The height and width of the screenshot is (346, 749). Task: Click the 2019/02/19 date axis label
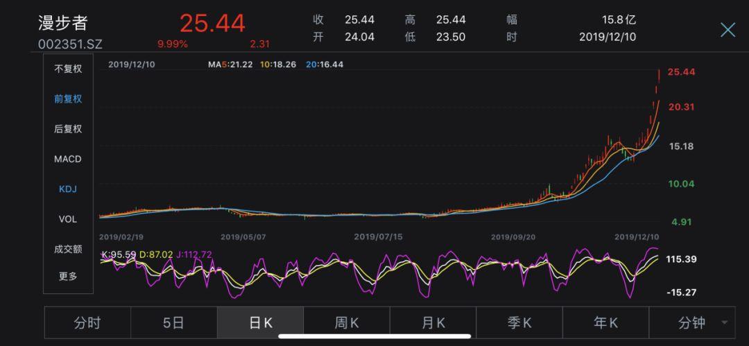coord(121,236)
